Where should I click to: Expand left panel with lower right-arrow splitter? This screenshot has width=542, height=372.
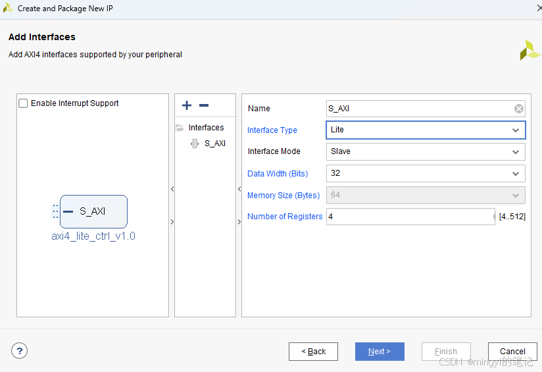pos(172,222)
